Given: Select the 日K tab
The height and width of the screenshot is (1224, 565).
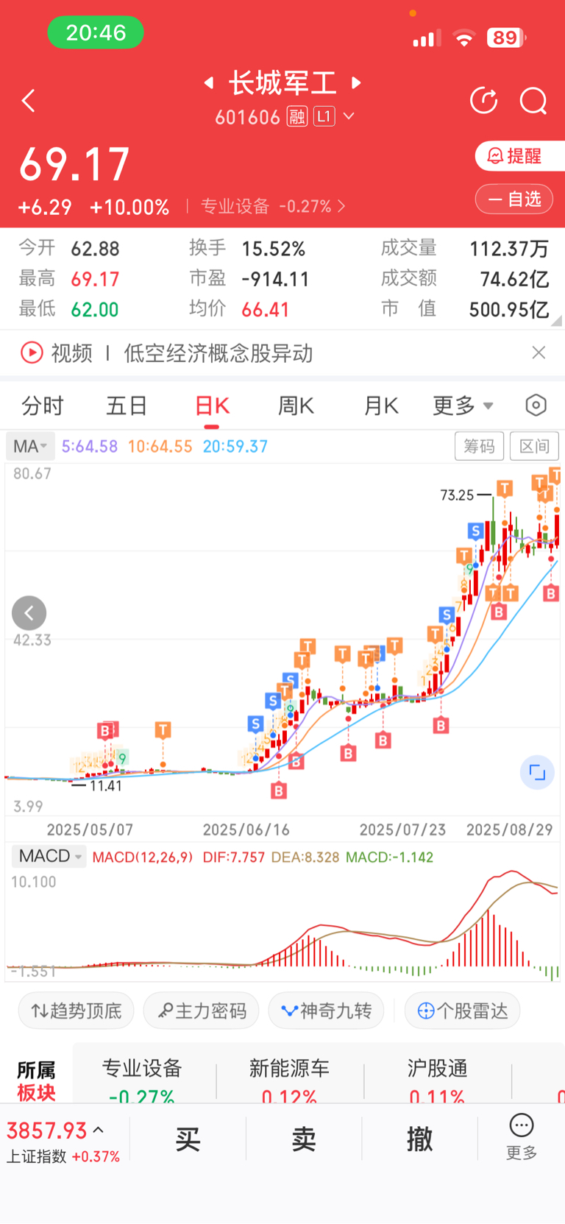Looking at the screenshot, I should point(212,406).
